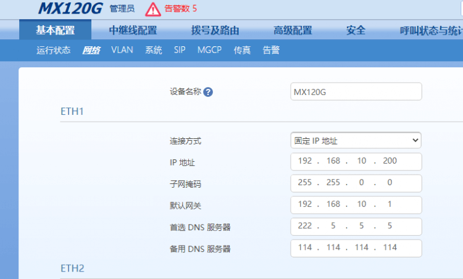Click the 告警数 5 alert link
Viewport: 463px width, 279px height.
[x=181, y=9]
